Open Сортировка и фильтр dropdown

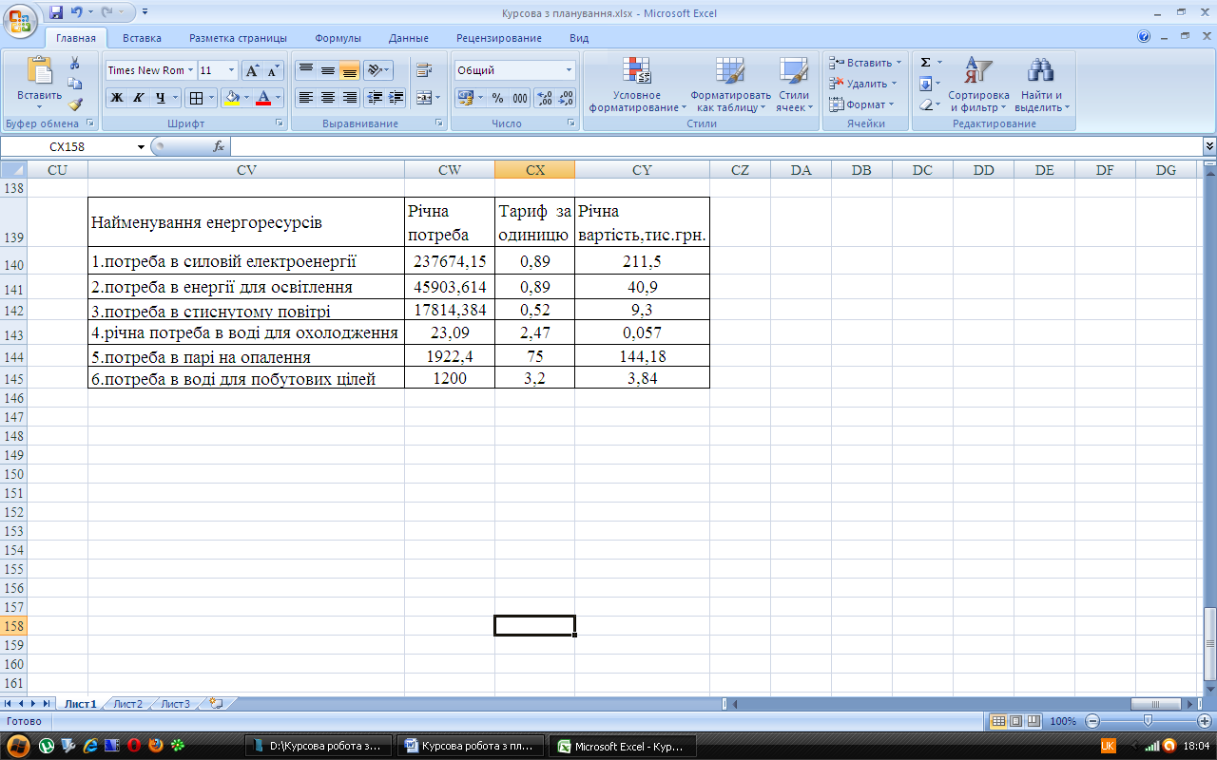pos(978,85)
